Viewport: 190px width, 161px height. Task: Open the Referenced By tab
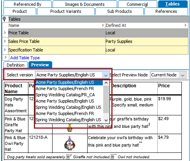(28, 4)
